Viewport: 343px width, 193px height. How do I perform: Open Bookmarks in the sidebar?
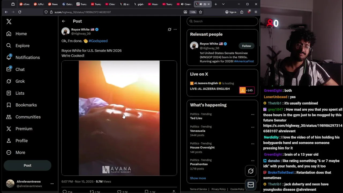pyautogui.click(x=21, y=105)
